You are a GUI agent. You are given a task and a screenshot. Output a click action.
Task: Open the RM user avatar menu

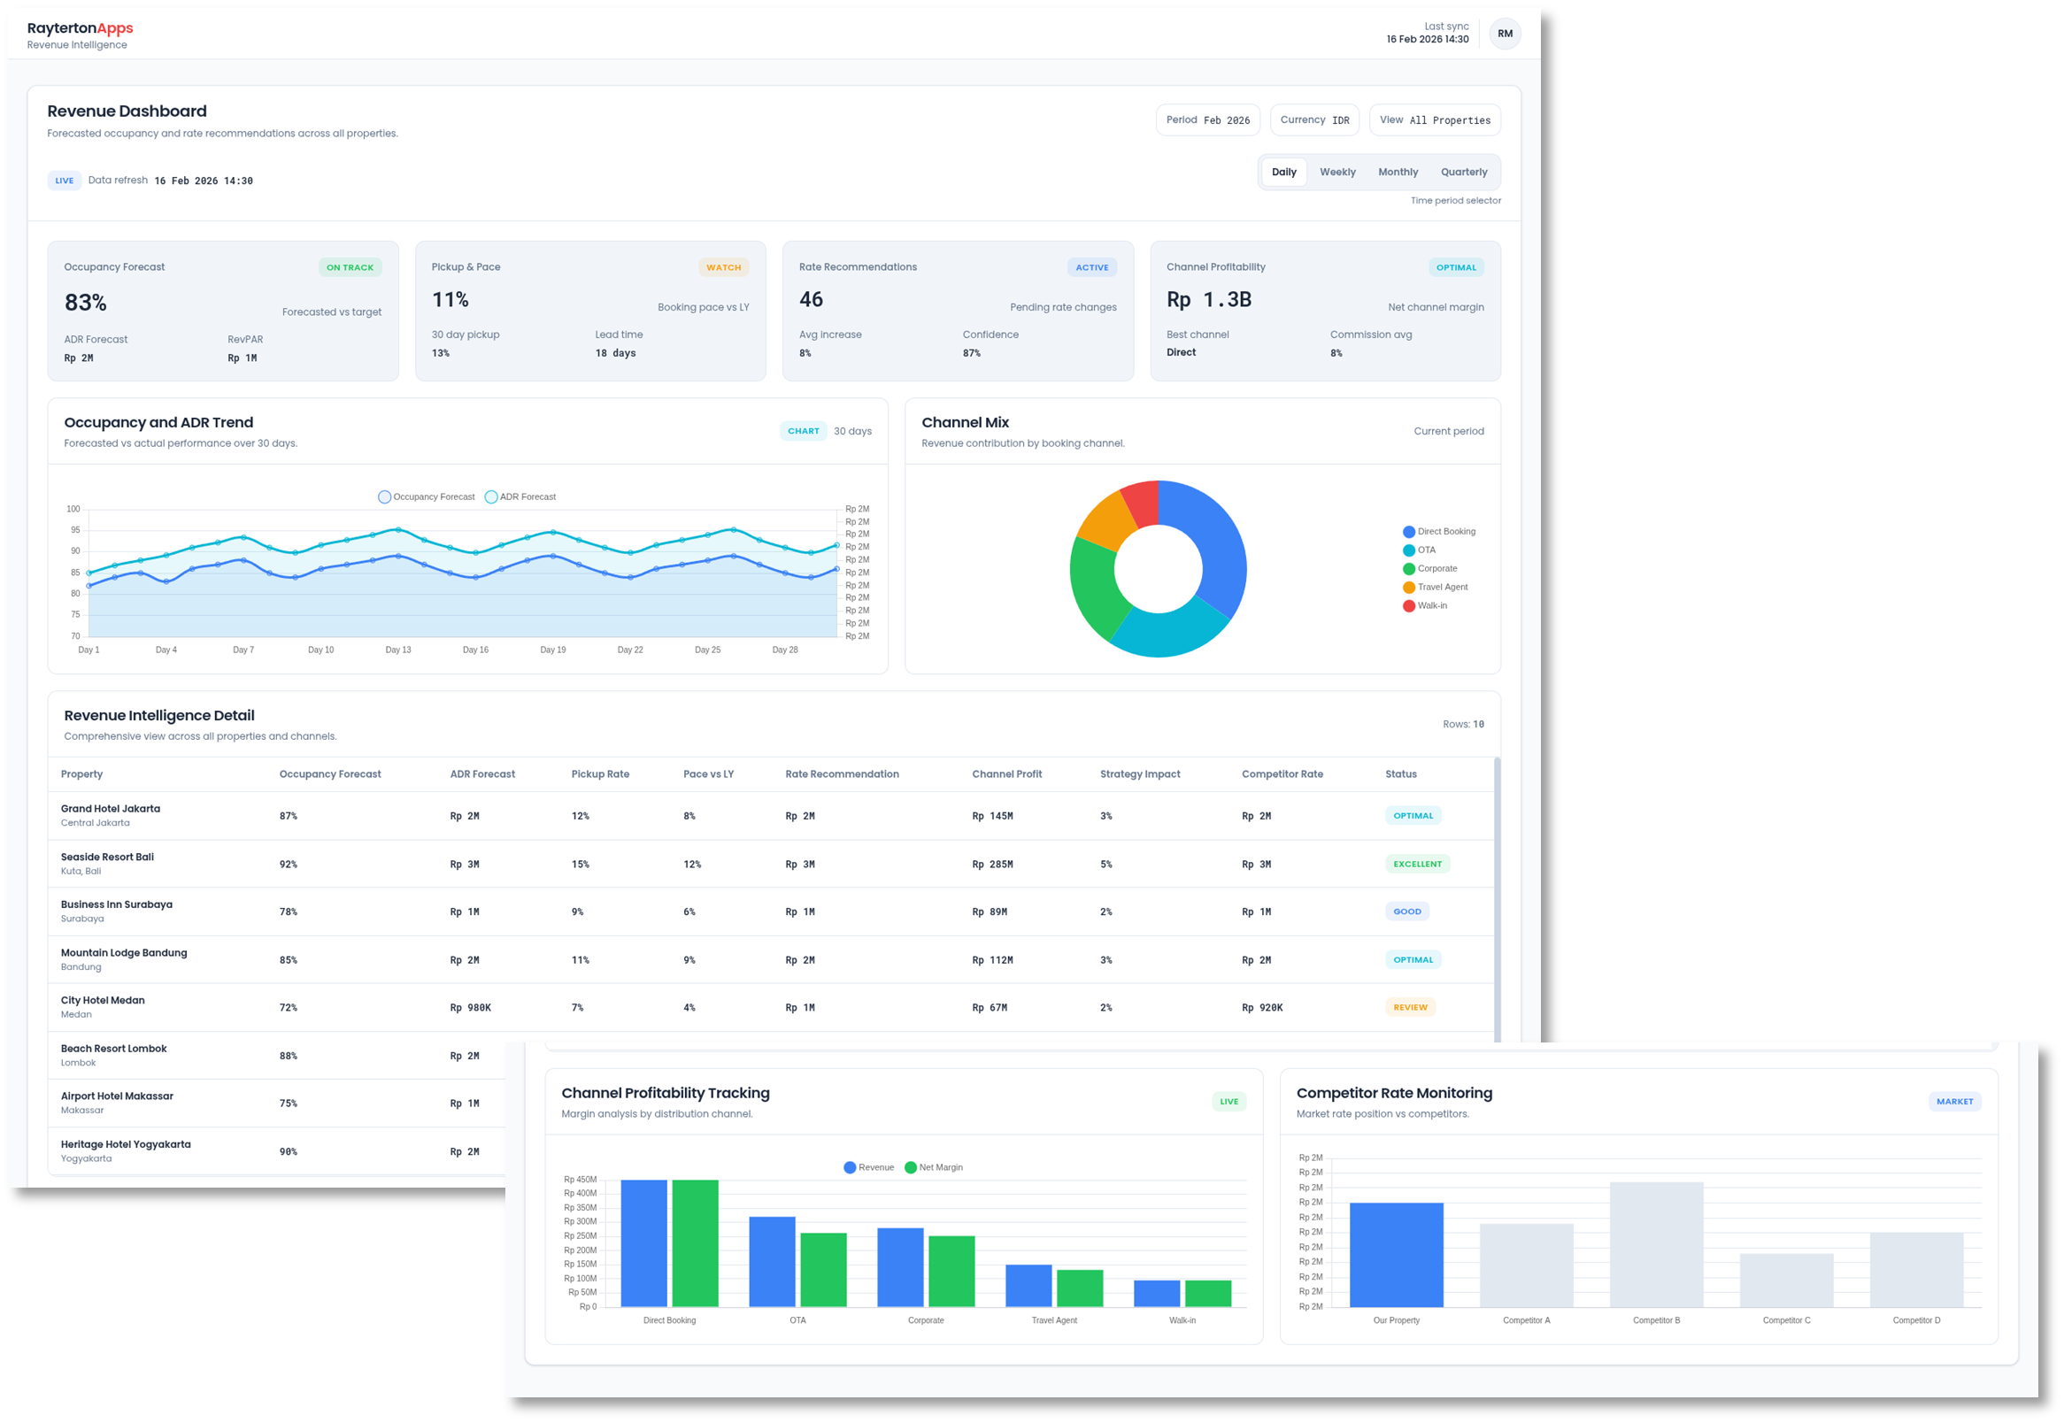tap(1505, 33)
